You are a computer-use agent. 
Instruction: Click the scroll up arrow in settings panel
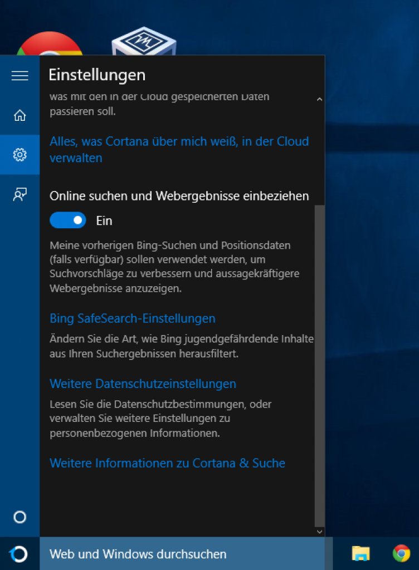coord(319,99)
